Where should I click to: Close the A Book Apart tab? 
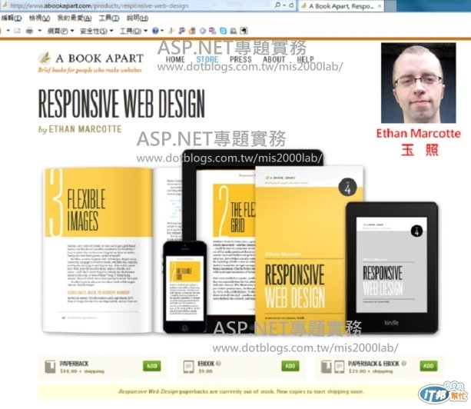380,6
